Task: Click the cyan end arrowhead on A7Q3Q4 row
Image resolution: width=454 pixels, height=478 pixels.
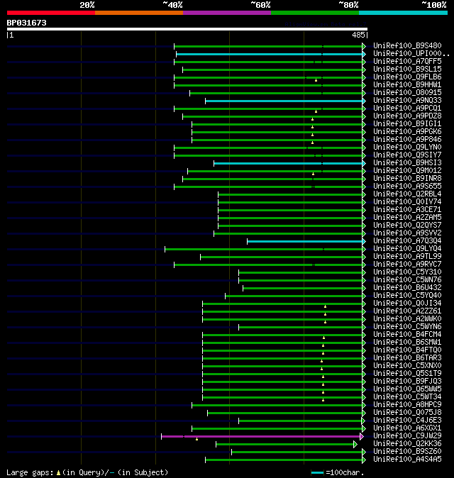Action: 364,241
